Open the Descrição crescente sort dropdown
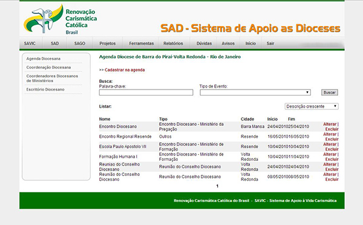 [x=312, y=106]
